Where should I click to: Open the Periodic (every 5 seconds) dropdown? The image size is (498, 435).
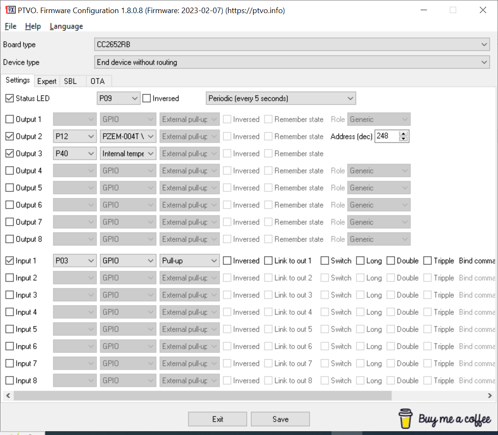tap(281, 98)
